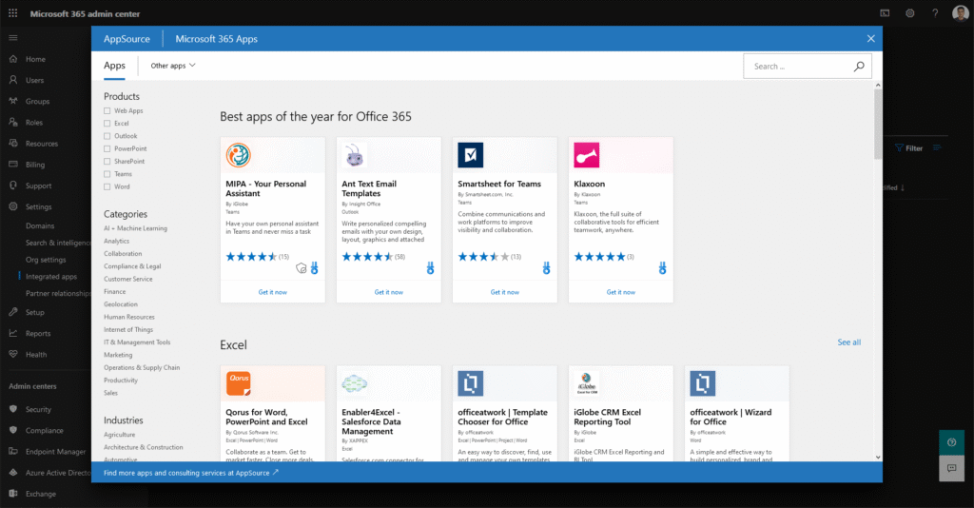
Task: Check the Word product filter
Action: pos(107,186)
